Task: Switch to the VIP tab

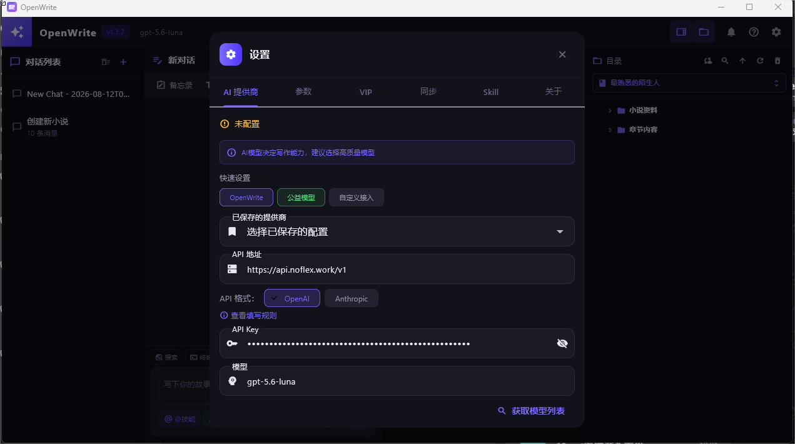Action: [x=366, y=92]
